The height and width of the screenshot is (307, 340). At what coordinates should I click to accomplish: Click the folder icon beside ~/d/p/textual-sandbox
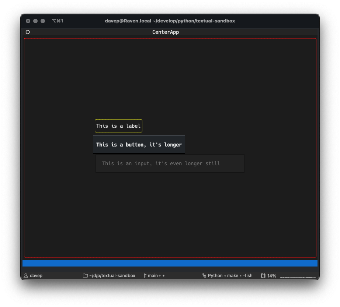point(85,276)
